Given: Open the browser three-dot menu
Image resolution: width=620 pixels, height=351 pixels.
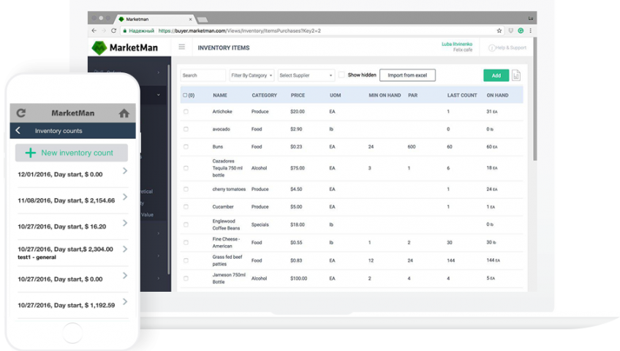Looking at the screenshot, I should [x=531, y=31].
